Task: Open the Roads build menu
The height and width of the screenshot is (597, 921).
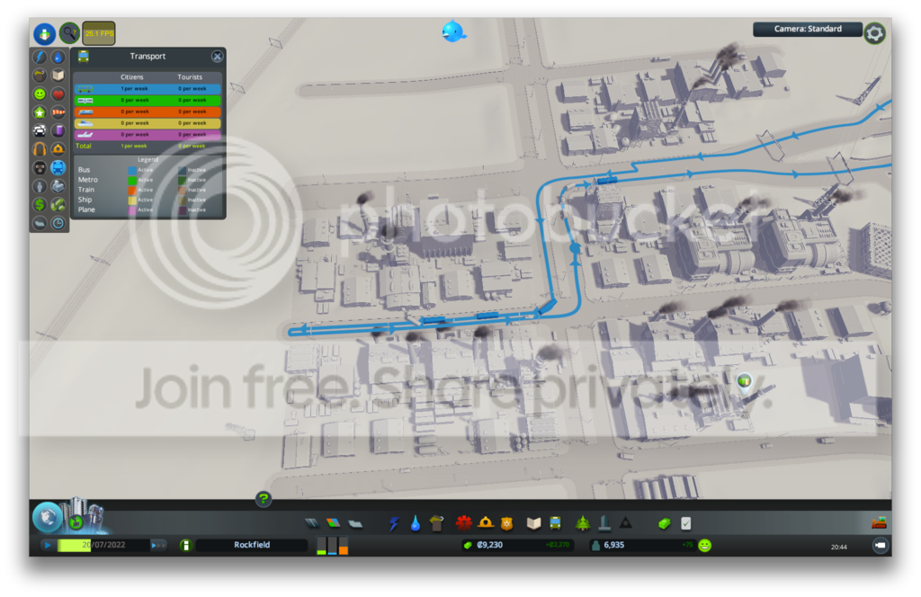Action: point(312,523)
